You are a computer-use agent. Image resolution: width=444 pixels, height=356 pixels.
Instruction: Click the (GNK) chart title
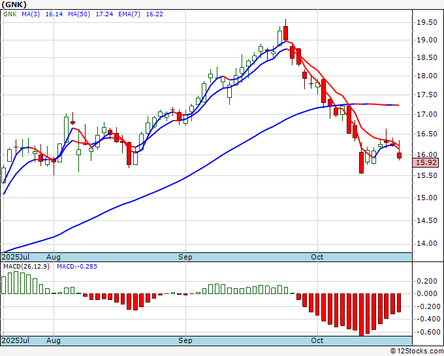click(x=14, y=5)
